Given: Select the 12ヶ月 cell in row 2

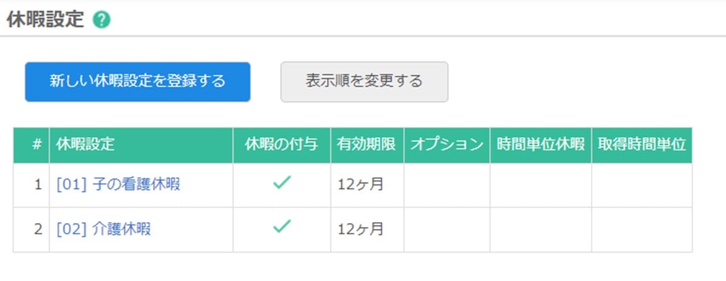Looking at the screenshot, I should coord(367,230).
